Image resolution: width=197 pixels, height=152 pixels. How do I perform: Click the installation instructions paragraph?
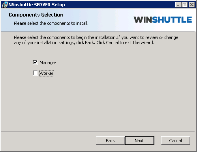96,40
